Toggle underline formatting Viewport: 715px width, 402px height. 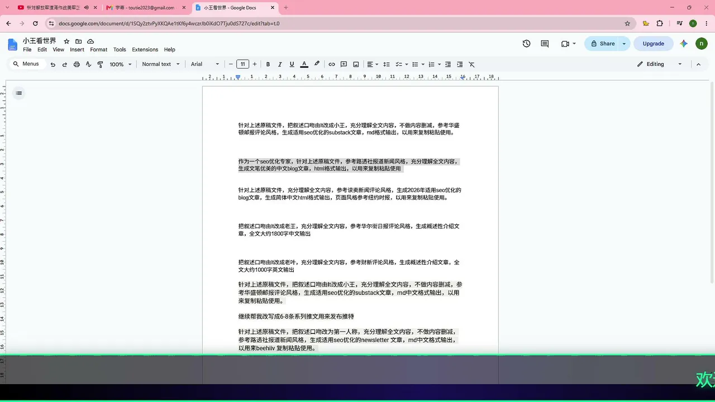click(x=292, y=64)
